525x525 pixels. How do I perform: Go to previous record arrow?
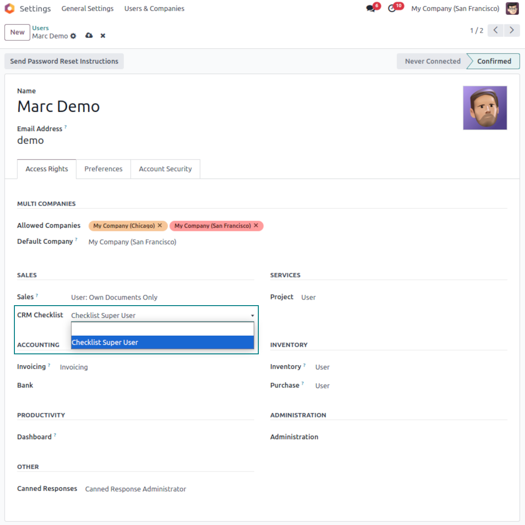tap(496, 30)
